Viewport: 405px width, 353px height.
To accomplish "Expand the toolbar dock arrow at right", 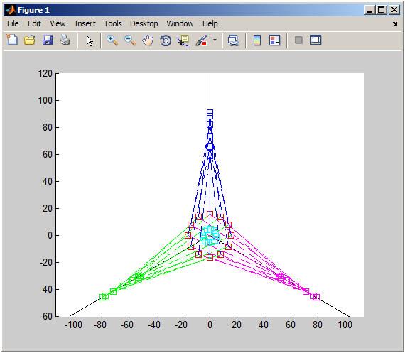I will 394,23.
